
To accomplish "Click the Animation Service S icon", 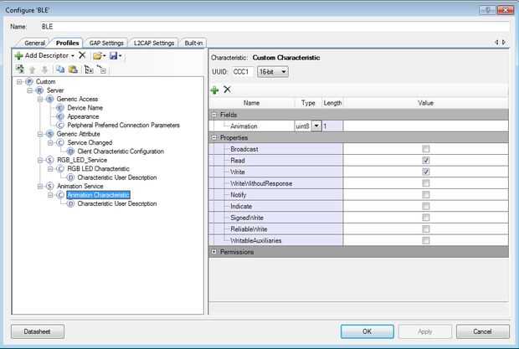I will [49, 187].
